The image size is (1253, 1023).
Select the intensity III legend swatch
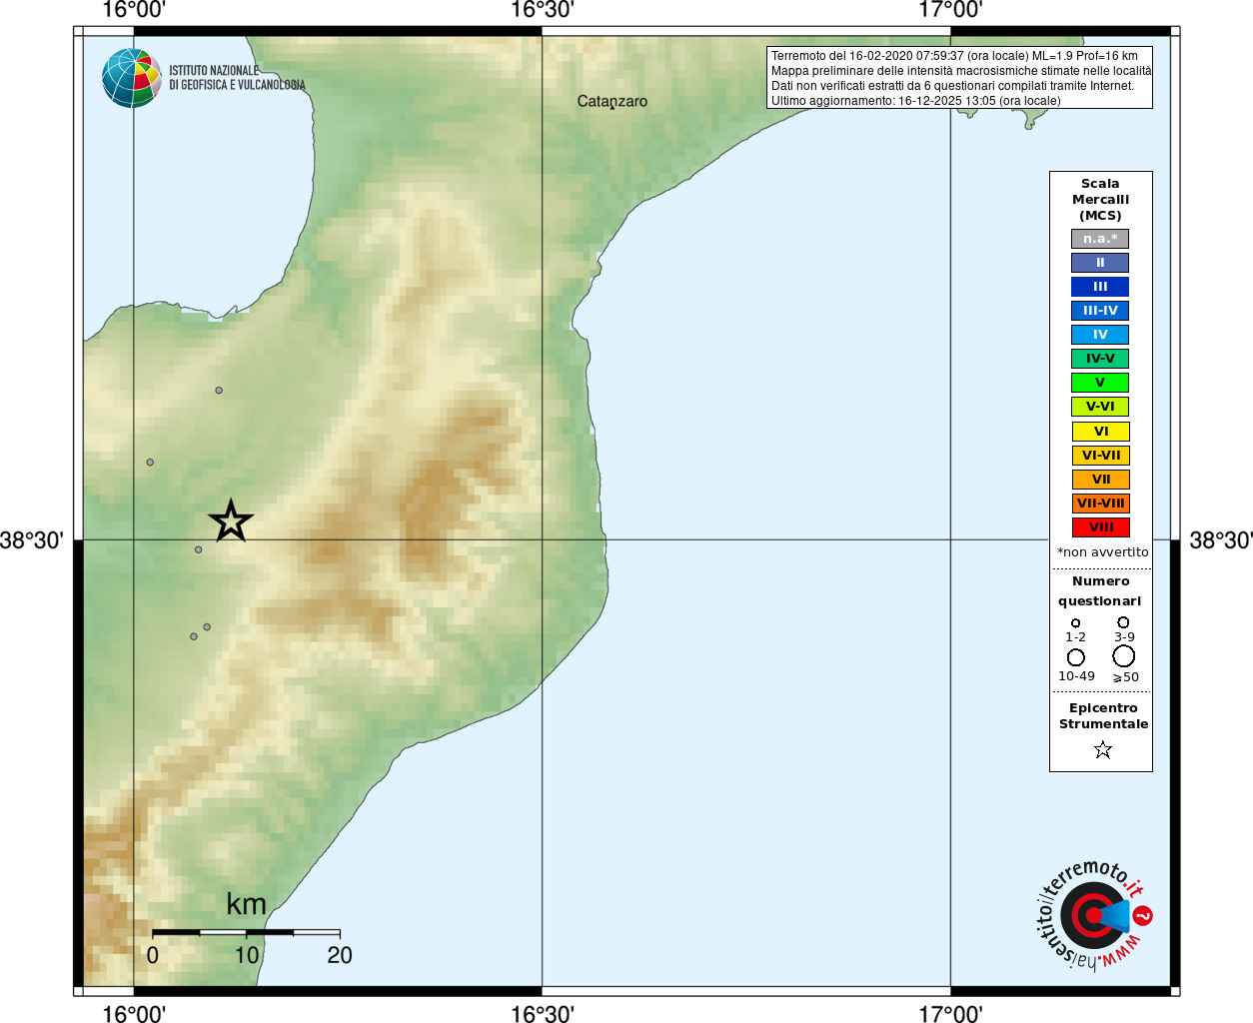pos(1100,287)
